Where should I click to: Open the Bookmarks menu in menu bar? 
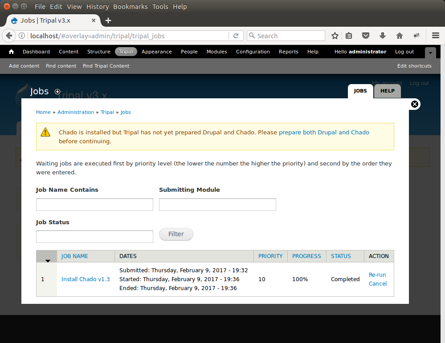click(x=130, y=7)
